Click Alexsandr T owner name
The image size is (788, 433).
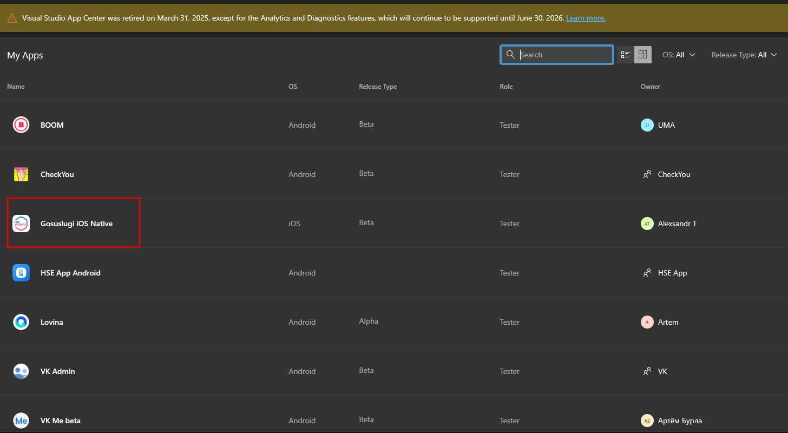coord(677,224)
